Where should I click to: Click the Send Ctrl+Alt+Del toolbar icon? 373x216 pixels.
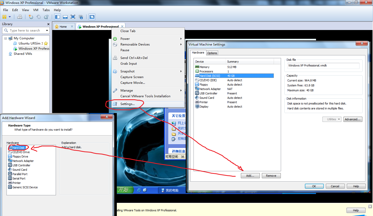pos(20,17)
